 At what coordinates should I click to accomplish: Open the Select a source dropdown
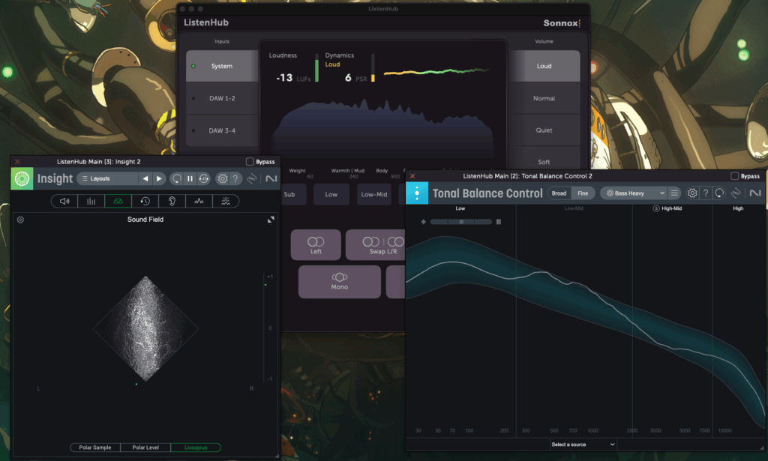coord(583,445)
